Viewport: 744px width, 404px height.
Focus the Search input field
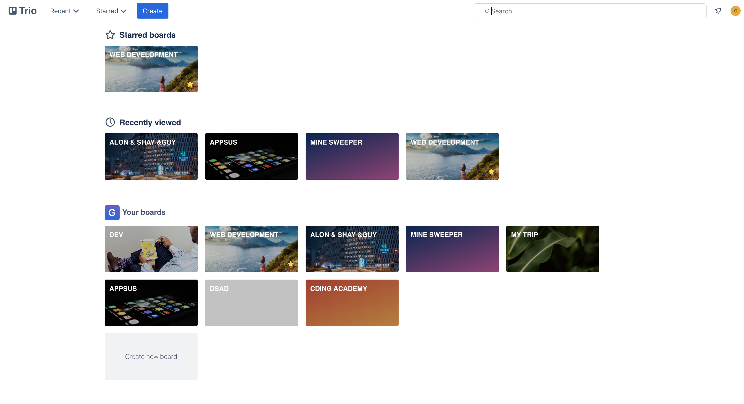coord(590,11)
